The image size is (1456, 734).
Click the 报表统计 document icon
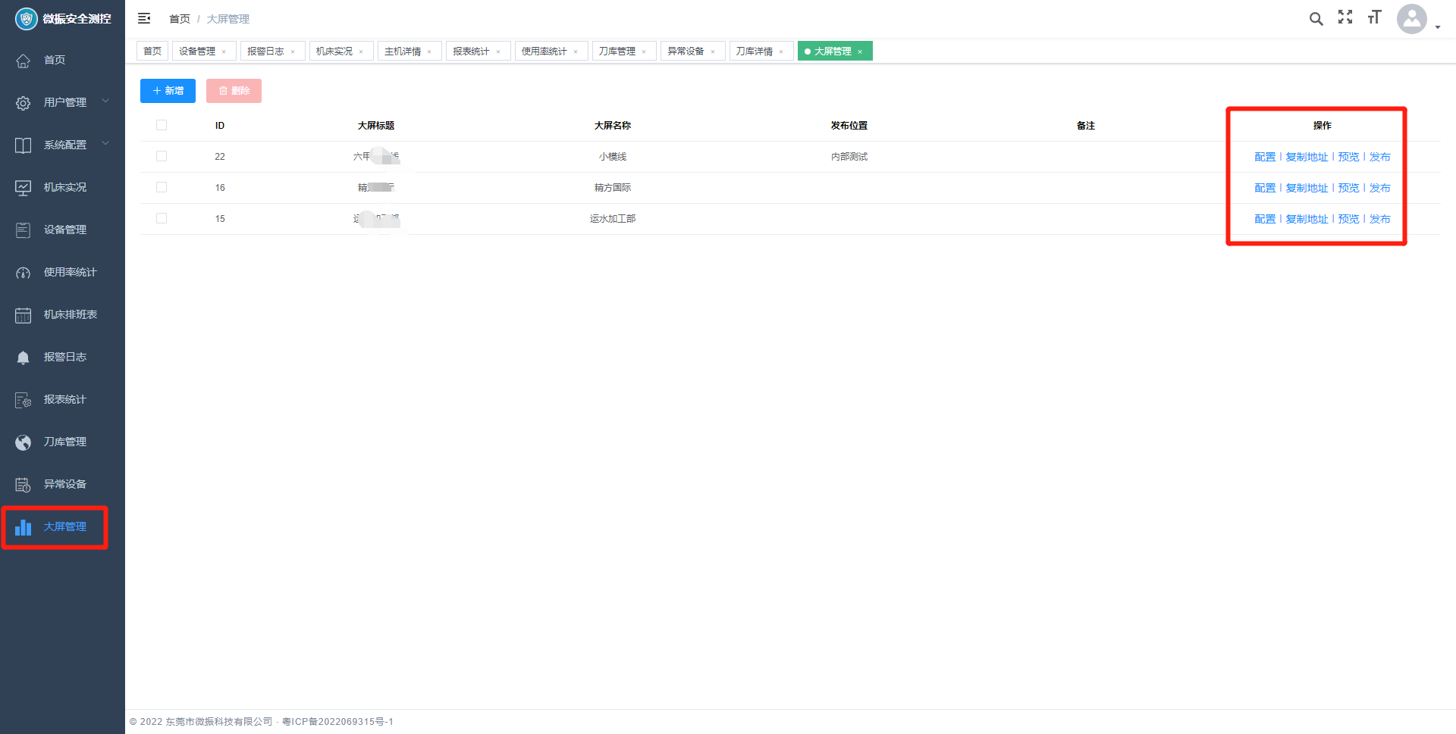[24, 400]
